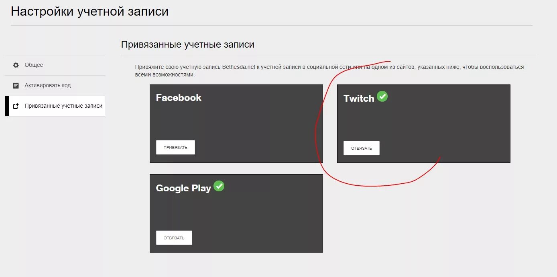Click Отвязать button on Google Play card
This screenshot has height=277, width=557.
point(174,238)
